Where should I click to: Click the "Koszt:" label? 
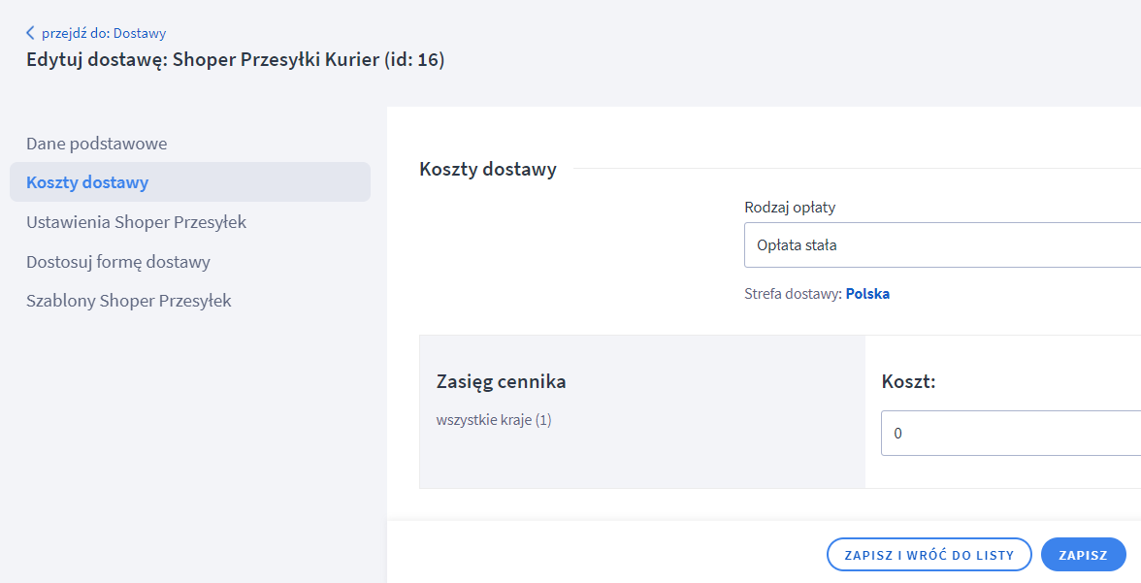point(908,381)
